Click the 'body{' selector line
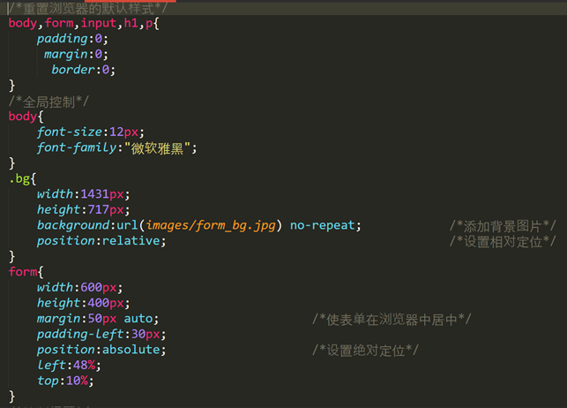The image size is (567, 408). (26, 117)
